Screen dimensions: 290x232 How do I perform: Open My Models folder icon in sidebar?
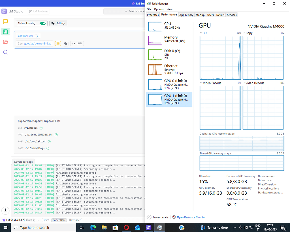[5, 42]
